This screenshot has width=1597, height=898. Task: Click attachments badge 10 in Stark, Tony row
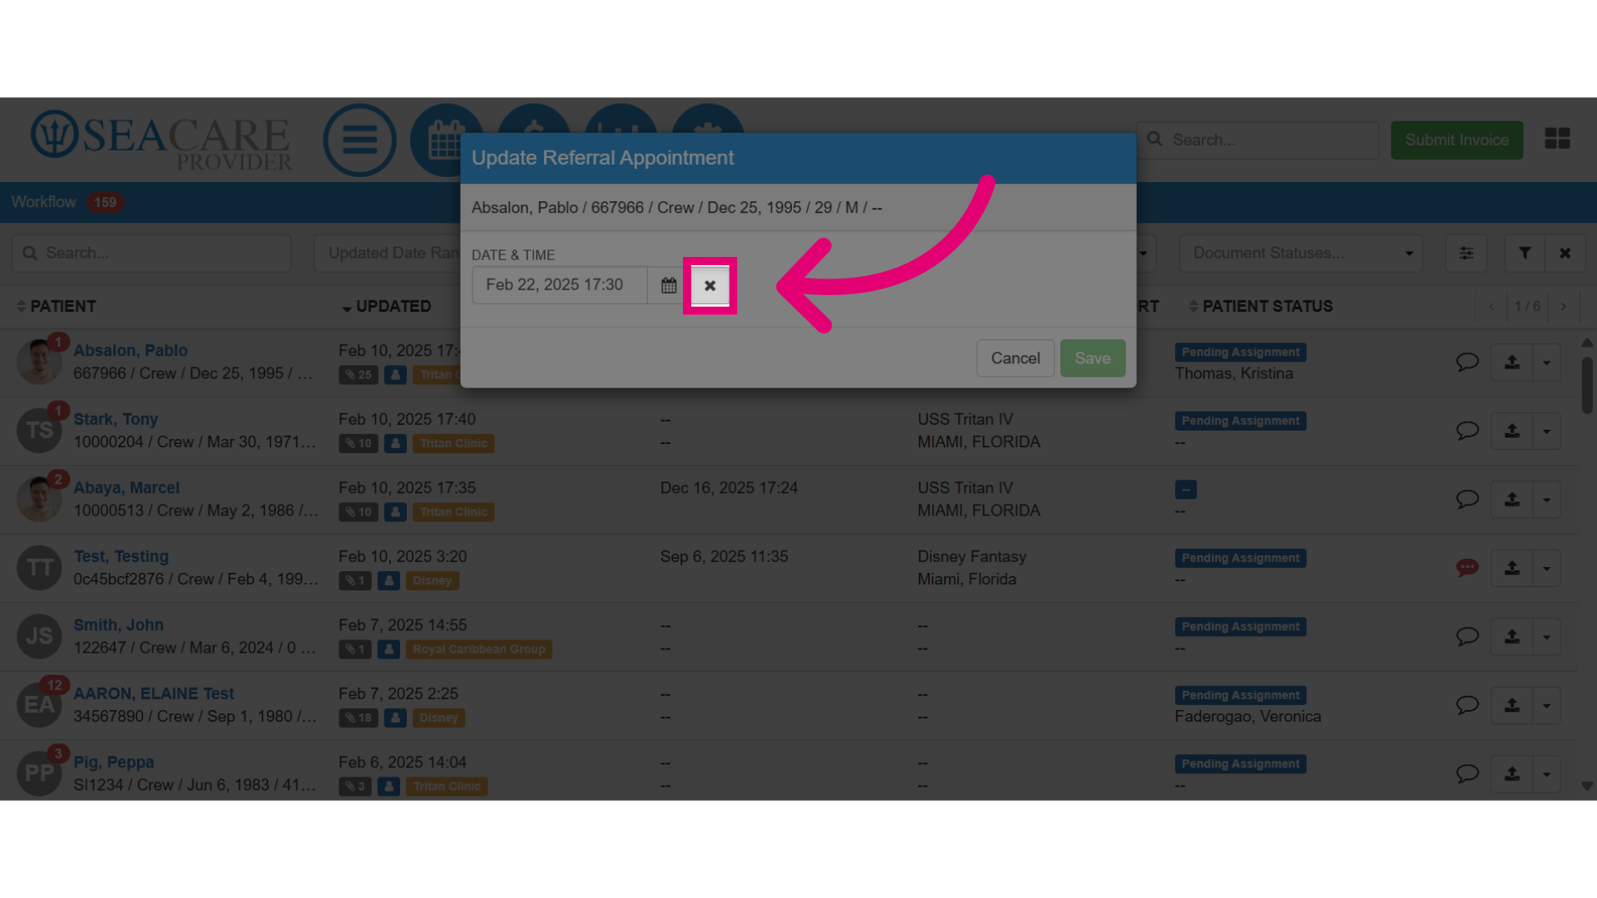[x=358, y=443]
